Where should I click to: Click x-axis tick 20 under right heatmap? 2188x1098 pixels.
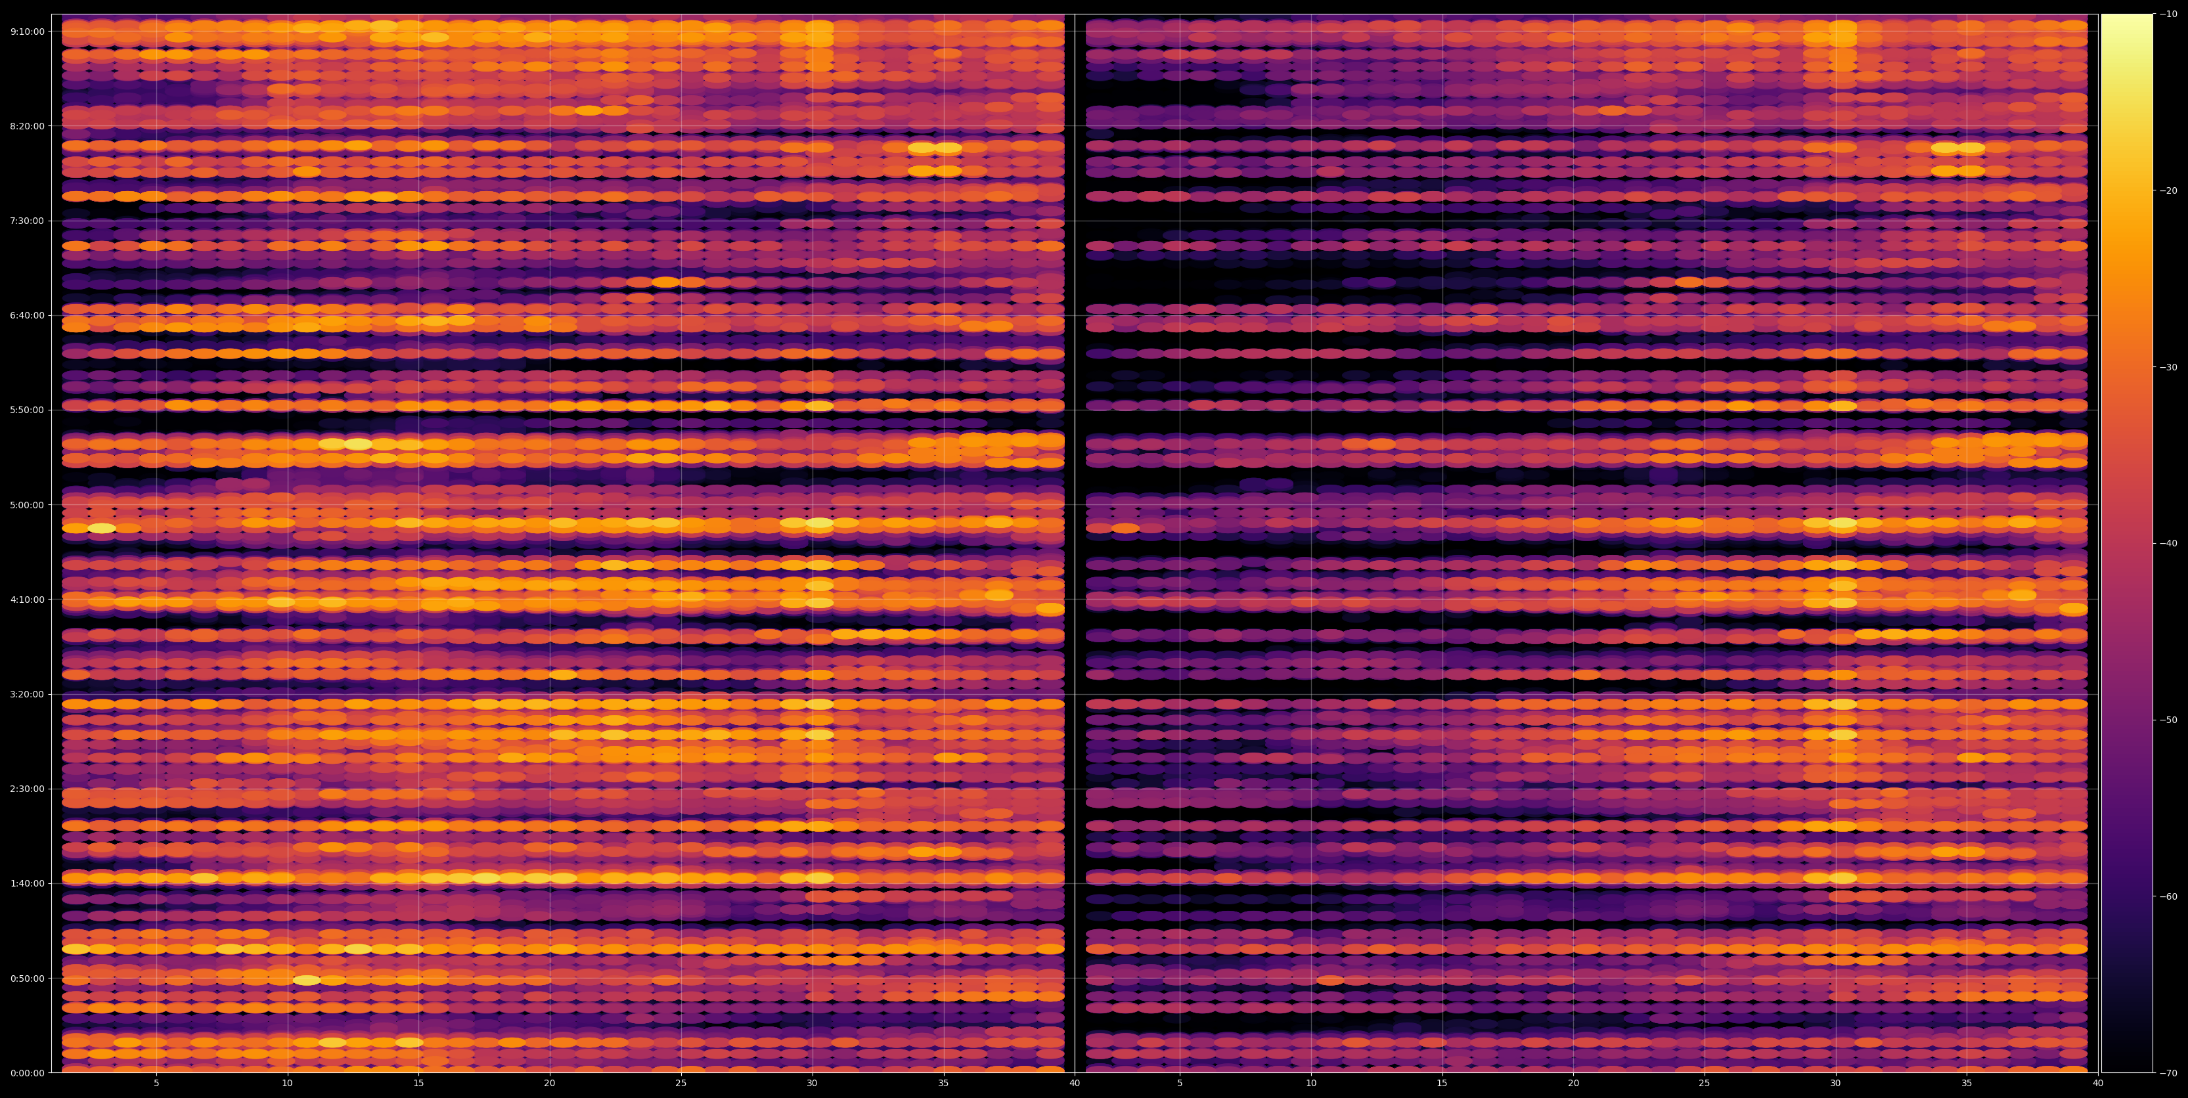click(x=1573, y=1084)
